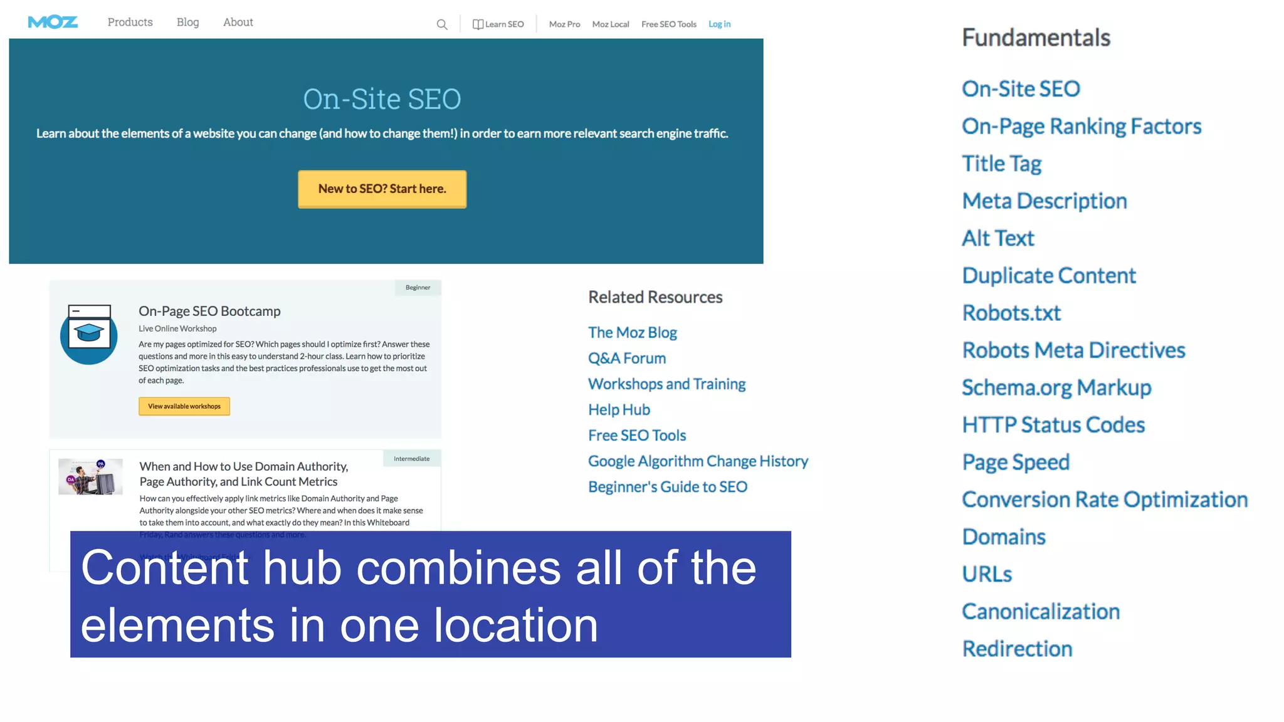Click New to SEO? Start here button
The image size is (1284, 722).
pos(382,189)
